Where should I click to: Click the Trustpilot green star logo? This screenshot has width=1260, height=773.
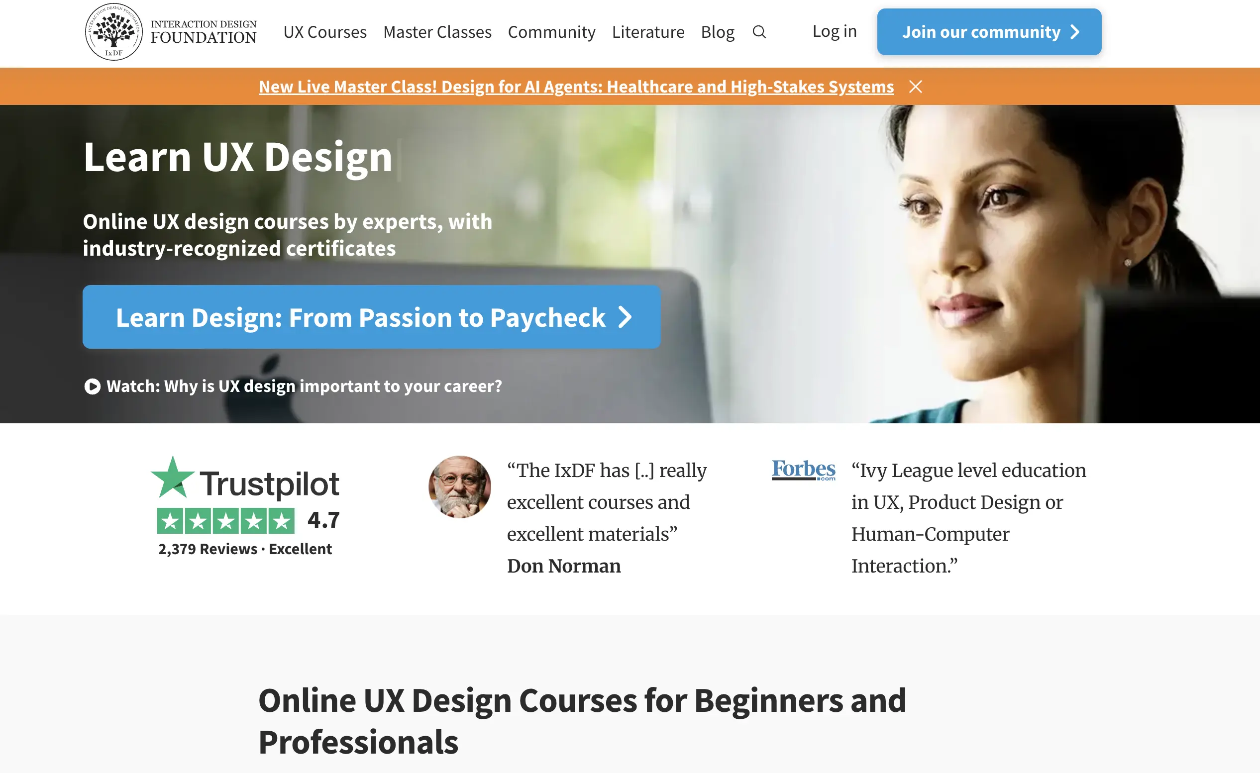click(173, 478)
